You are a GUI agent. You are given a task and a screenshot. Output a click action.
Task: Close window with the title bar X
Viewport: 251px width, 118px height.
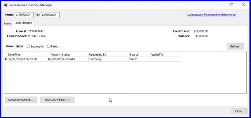click(x=244, y=5)
